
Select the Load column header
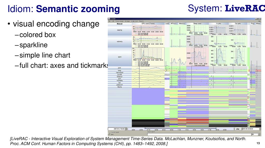coord(167,23)
